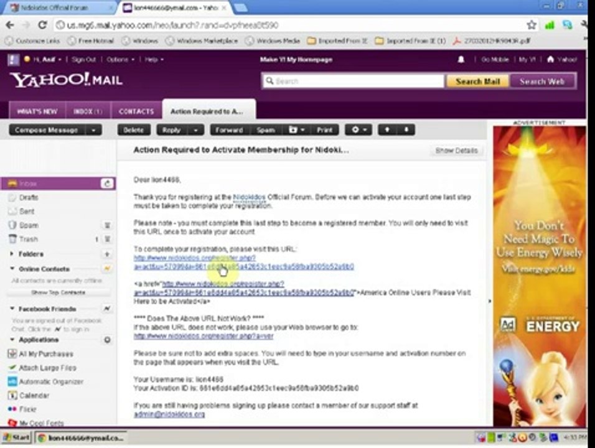
Task: Open the Trash folder
Action: tap(29, 240)
